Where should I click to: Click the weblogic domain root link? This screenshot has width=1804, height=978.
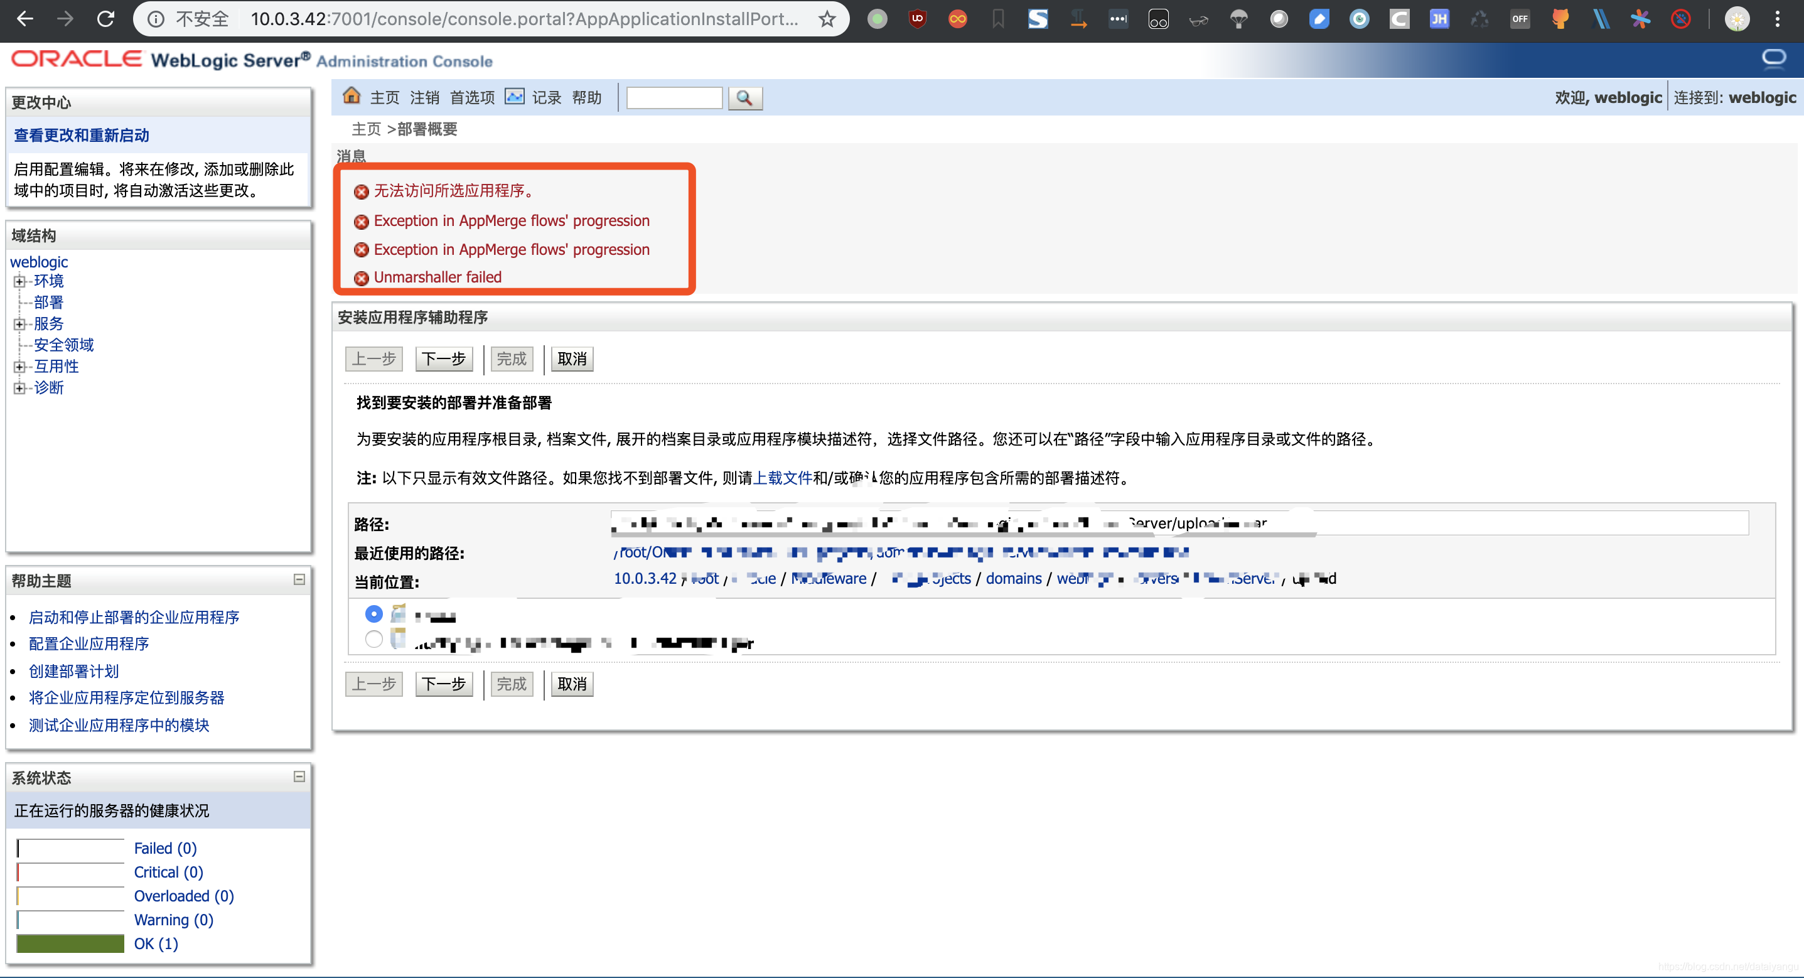[x=38, y=262]
